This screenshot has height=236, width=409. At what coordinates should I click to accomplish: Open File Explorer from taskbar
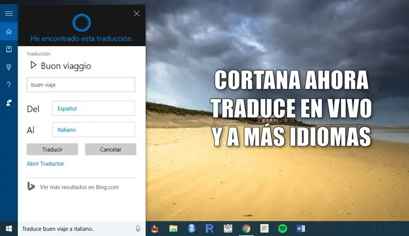[173, 229]
